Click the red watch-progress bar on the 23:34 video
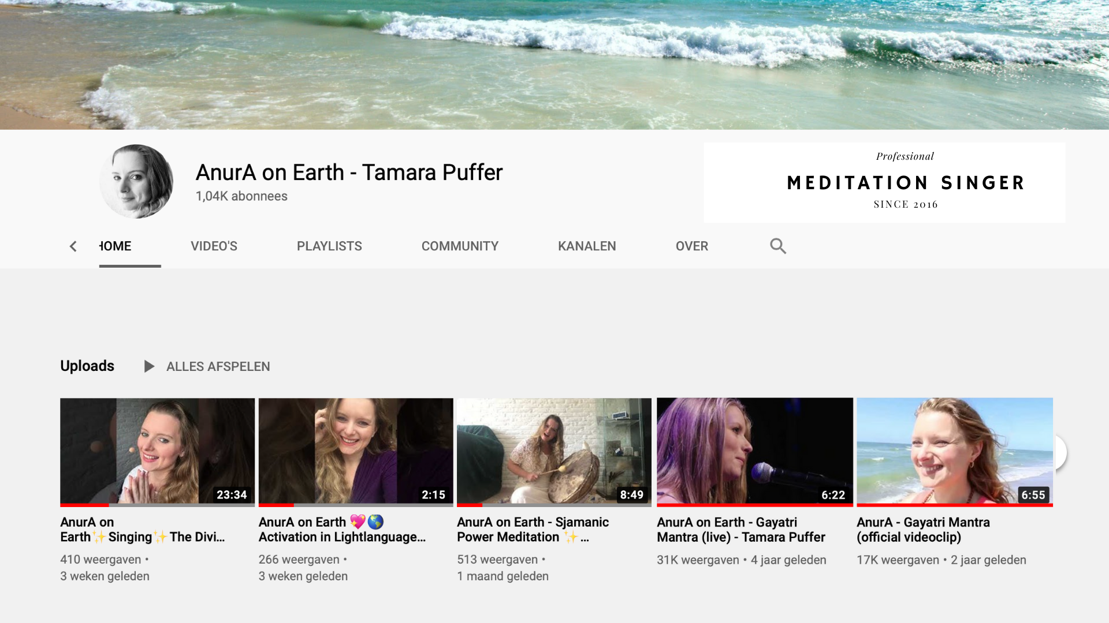 pos(84,505)
